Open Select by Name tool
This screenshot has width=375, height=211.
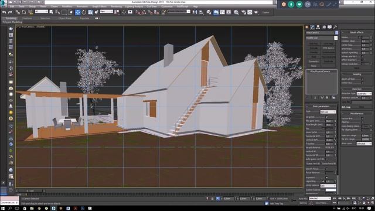click(57, 12)
